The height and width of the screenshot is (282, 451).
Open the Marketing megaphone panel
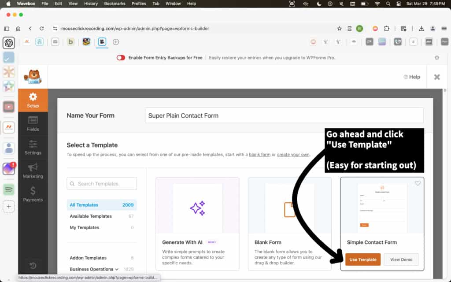coord(33,171)
